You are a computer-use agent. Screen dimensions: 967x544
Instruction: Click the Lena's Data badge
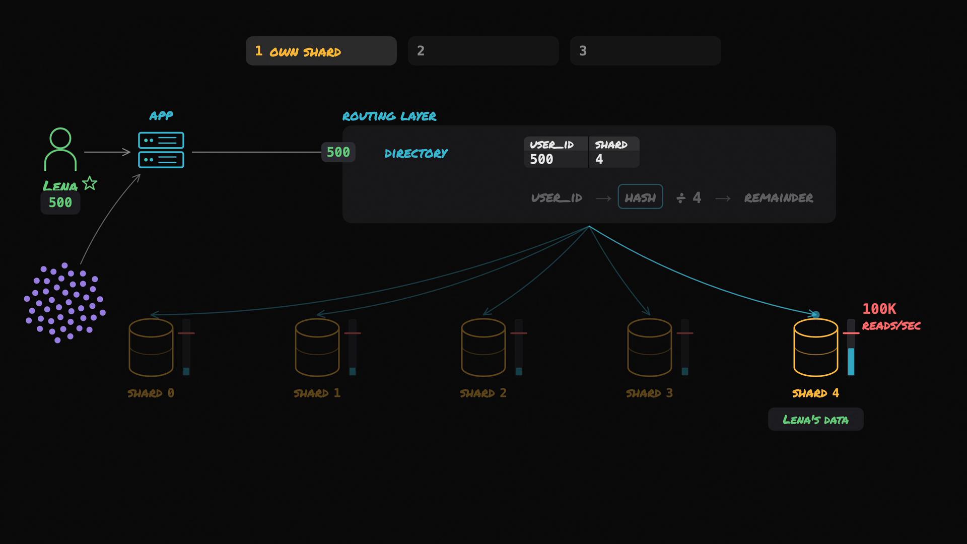(x=815, y=419)
